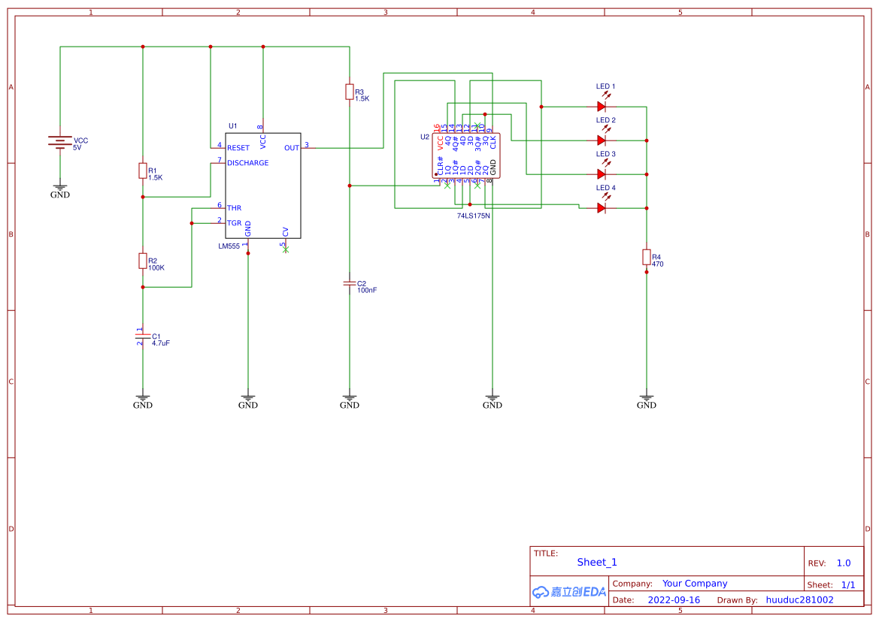Click the 5V value under VCC label
Image resolution: width=879 pixels, height=622 pixels.
[77, 148]
